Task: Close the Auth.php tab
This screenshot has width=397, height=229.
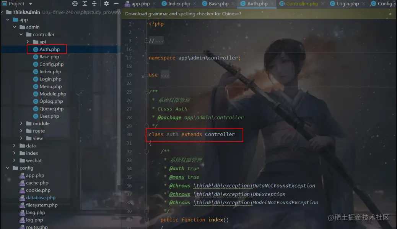Action: pos(272,4)
